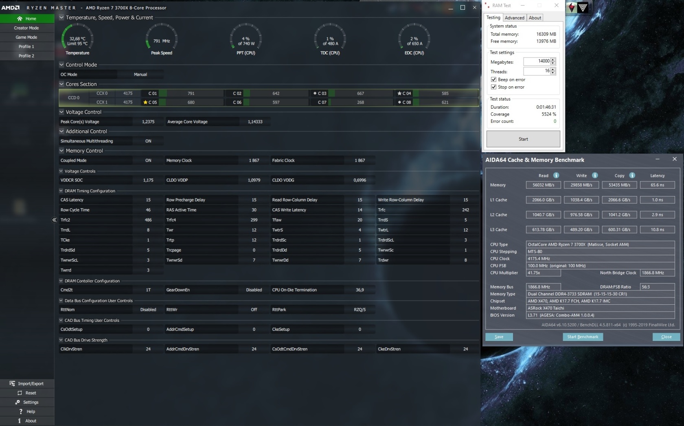
Task: Collapse CAD Bus Drive Strength subsection
Action: (61, 340)
